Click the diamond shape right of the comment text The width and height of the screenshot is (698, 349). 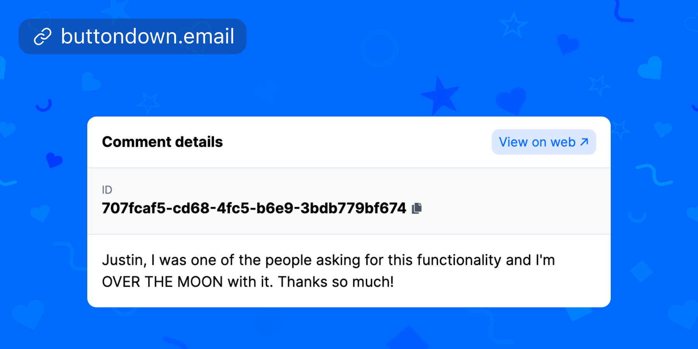(641, 271)
